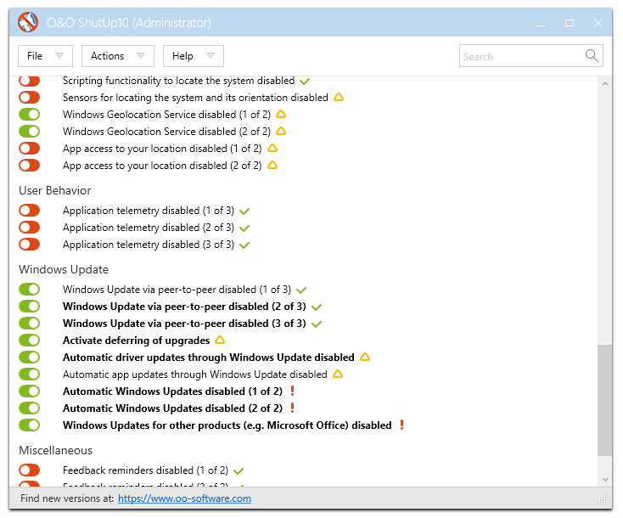This screenshot has height=518, width=623.
Task: Click the search magnifier icon
Action: coord(592,56)
